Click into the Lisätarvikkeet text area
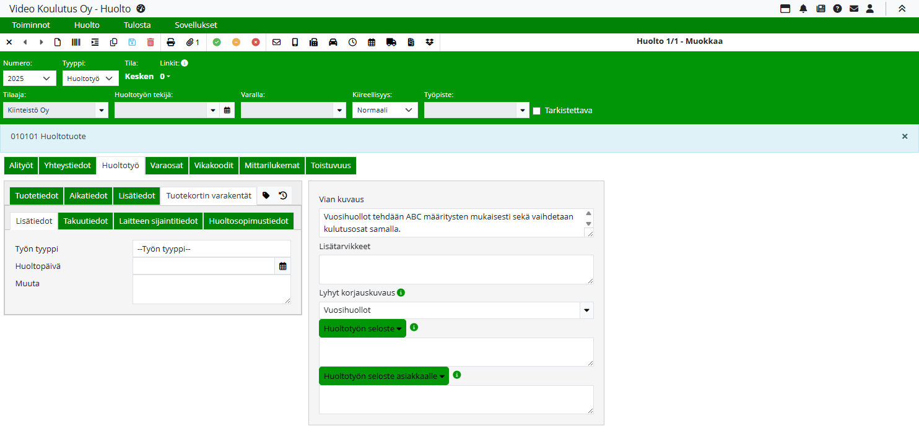 pyautogui.click(x=456, y=270)
